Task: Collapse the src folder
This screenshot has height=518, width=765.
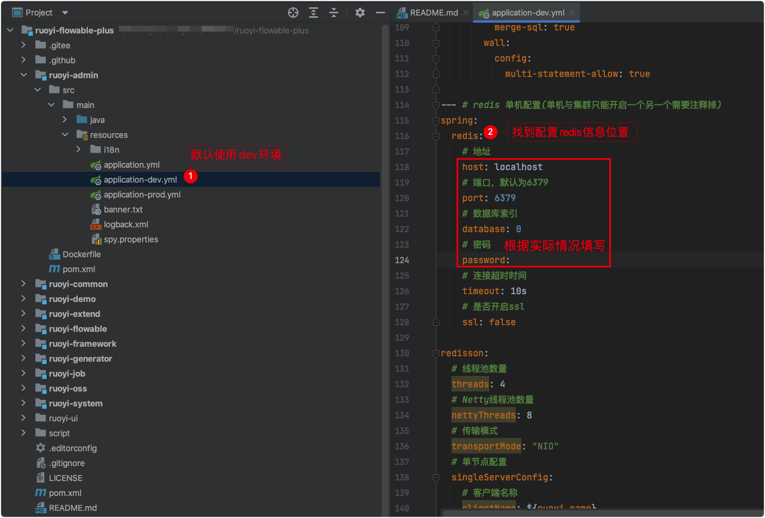Action: (x=37, y=90)
